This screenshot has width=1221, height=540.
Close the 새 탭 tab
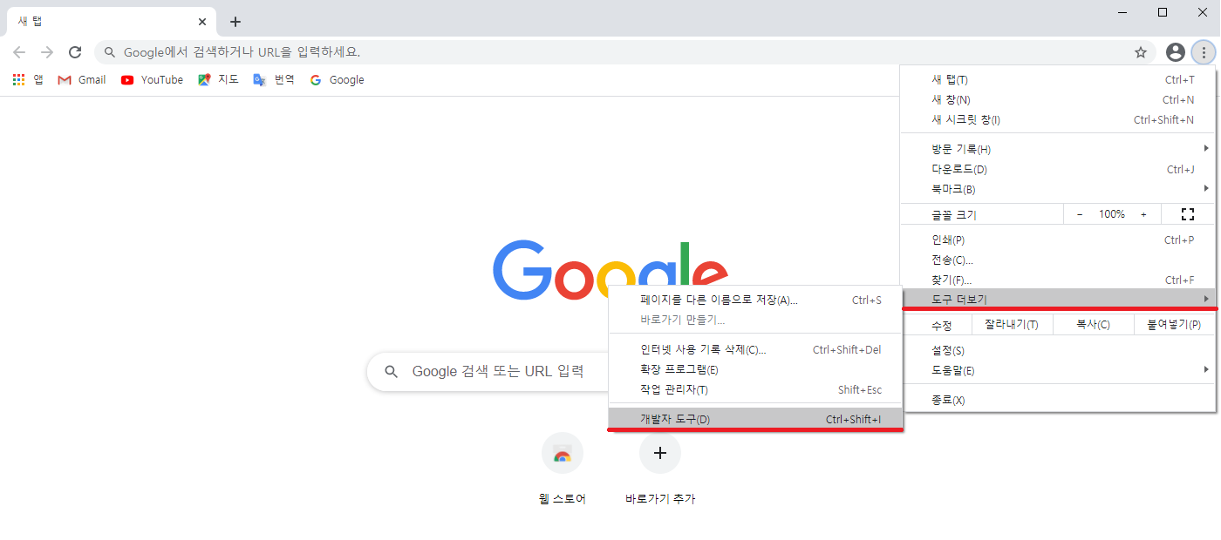point(203,22)
